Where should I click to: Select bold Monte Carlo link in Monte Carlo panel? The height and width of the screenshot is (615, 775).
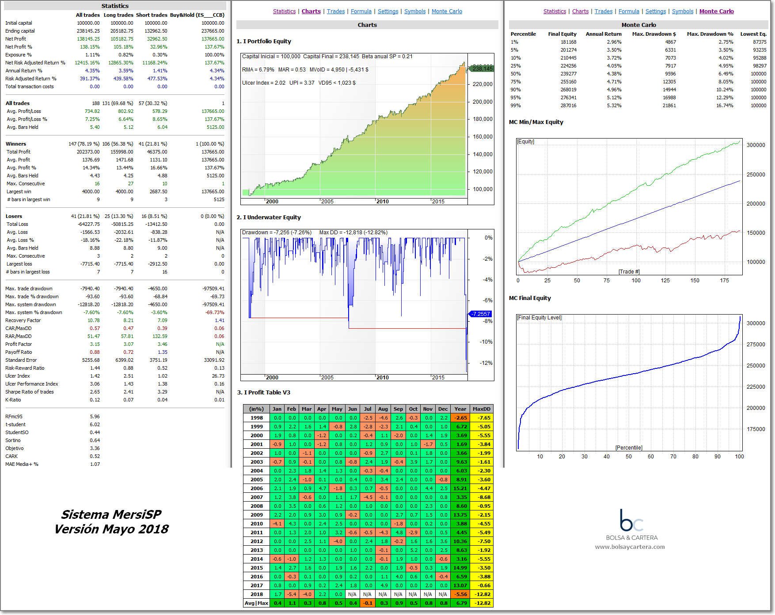716,11
